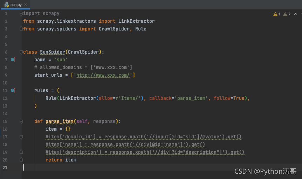Collapse the import block fold at line 1
302x179 pixels.
coord(21,14)
